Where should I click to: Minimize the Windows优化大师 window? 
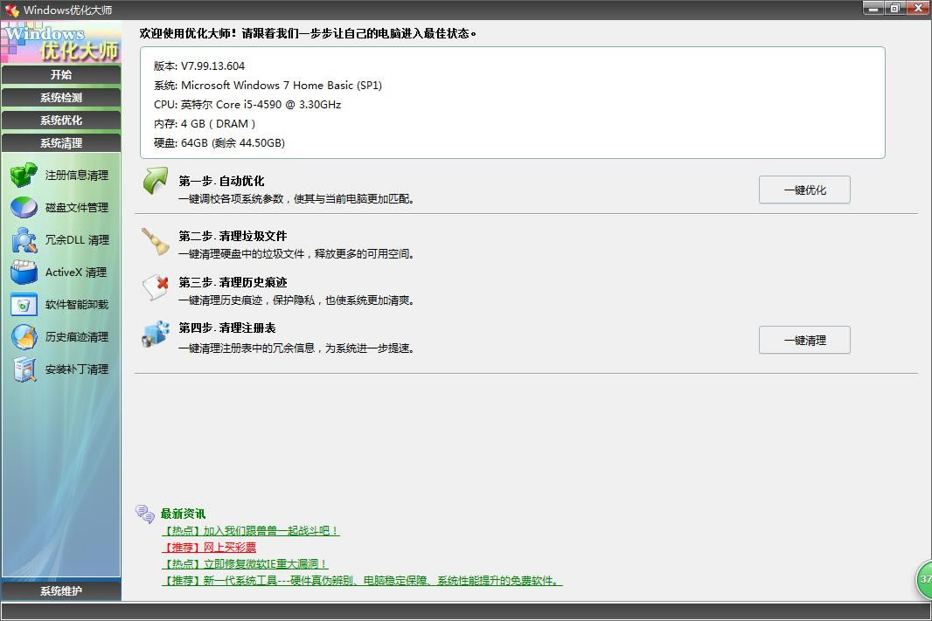point(873,9)
